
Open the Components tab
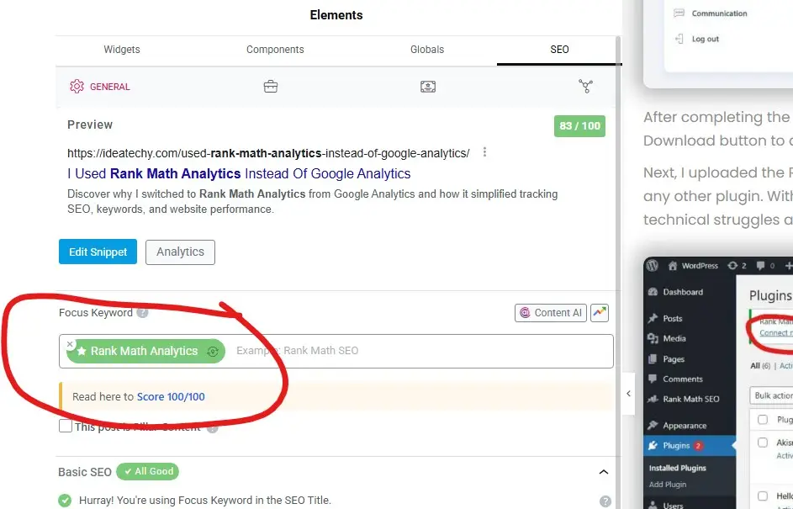[x=275, y=50]
